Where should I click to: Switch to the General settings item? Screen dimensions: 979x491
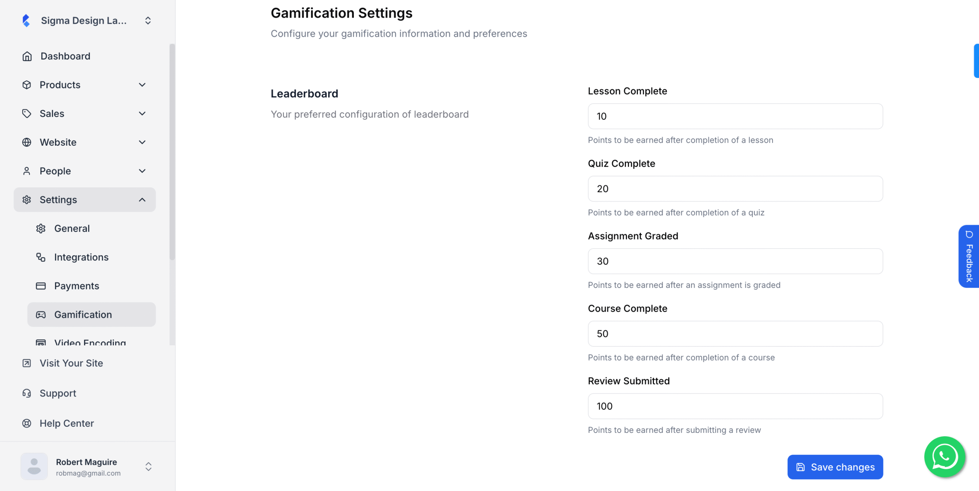(x=72, y=228)
